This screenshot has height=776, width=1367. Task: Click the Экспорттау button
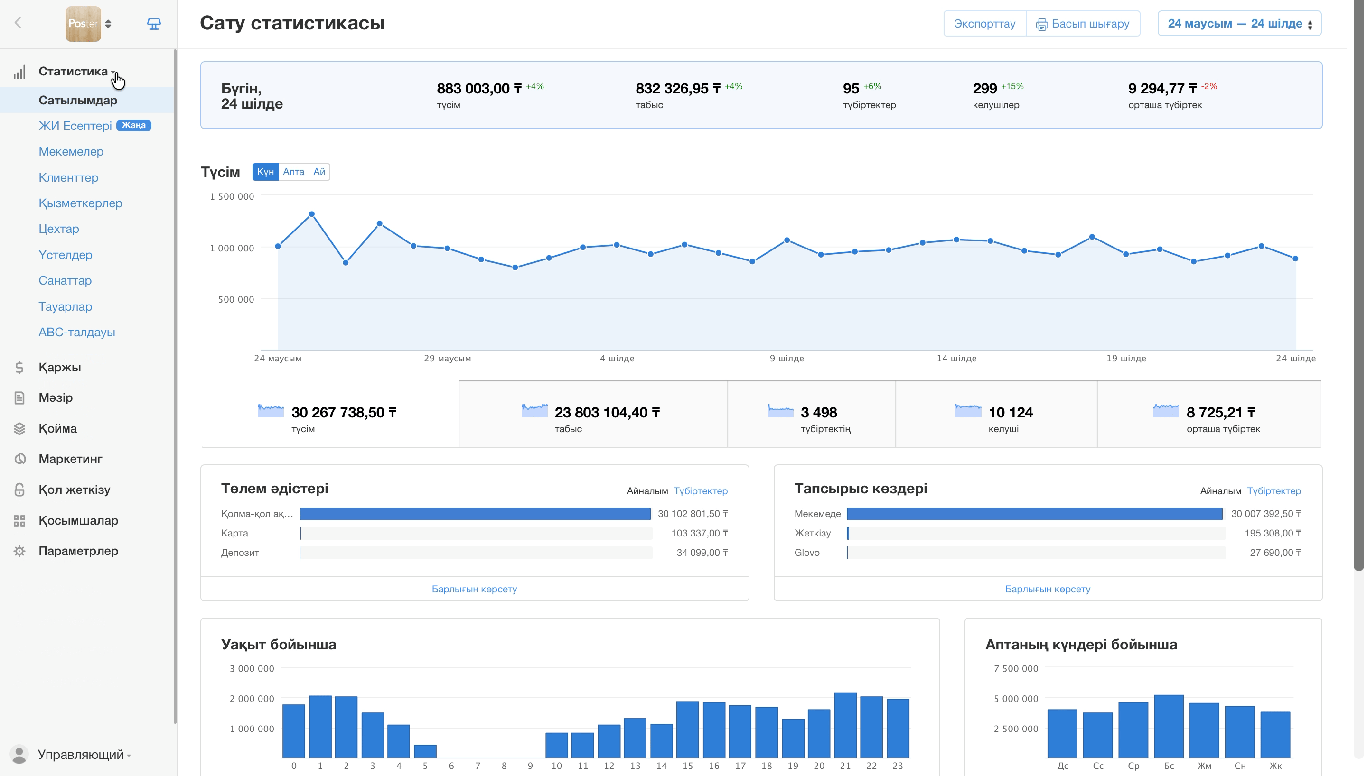(984, 23)
